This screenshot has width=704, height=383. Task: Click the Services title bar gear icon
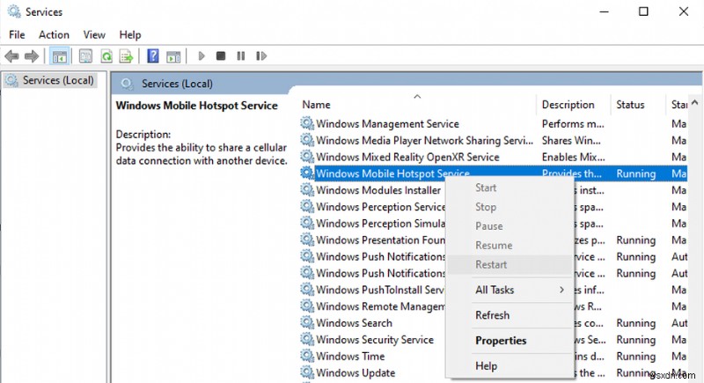[14, 11]
